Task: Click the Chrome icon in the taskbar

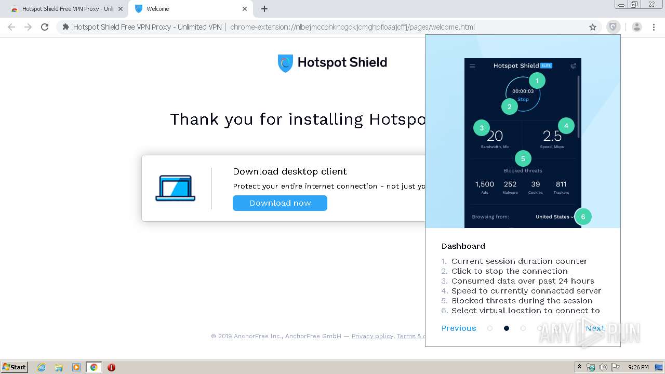Action: (x=94, y=367)
